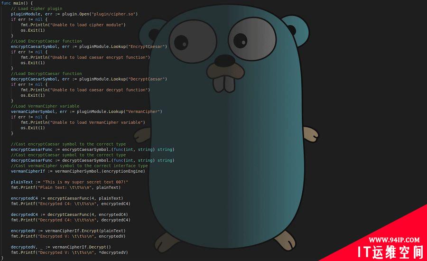Click the "//Load VermanCipher variable" comment
427x261 pixels.
tap(45, 106)
